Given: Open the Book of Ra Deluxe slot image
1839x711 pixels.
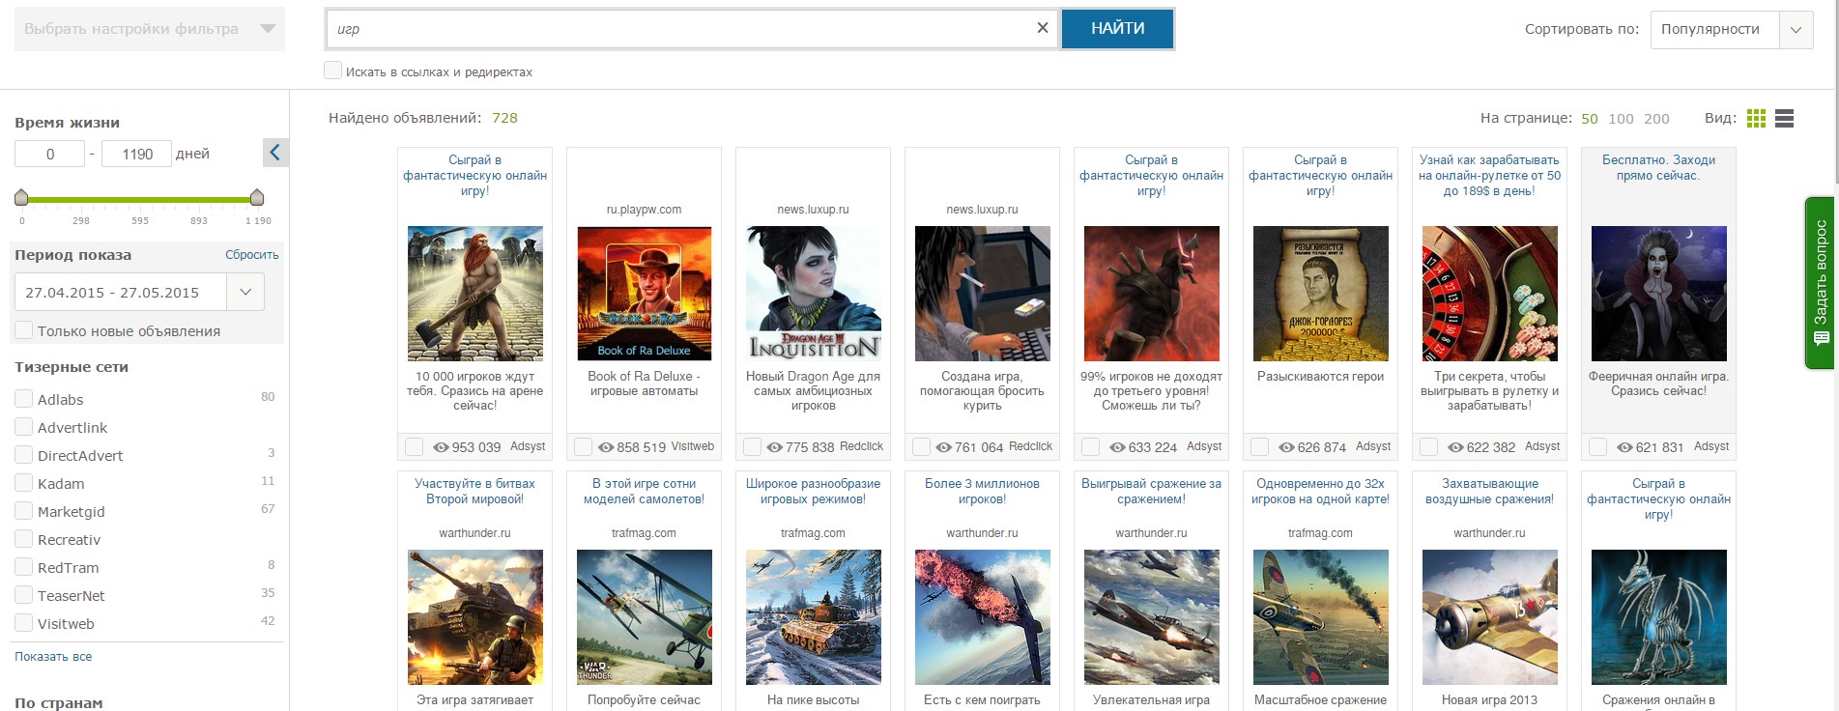Looking at the screenshot, I should pyautogui.click(x=644, y=294).
